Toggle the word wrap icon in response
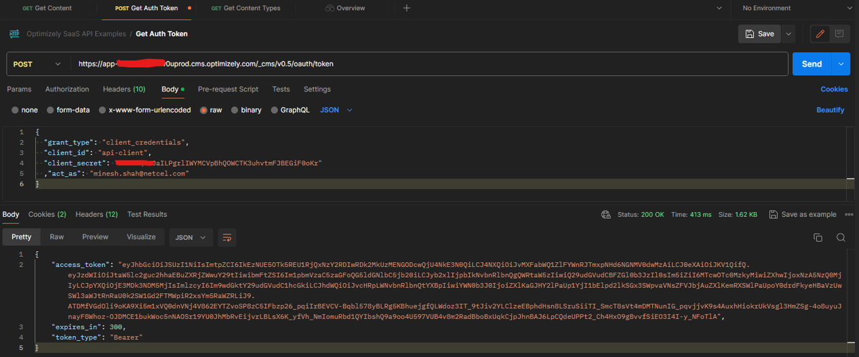Image resolution: width=859 pixels, height=357 pixels. point(227,237)
